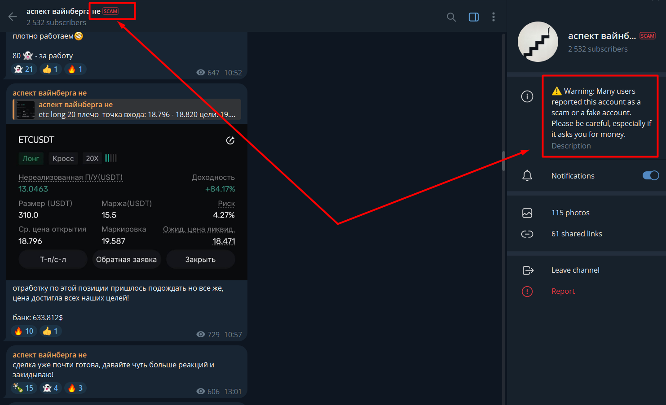Click the channel title in chat header
The width and height of the screenshot is (666, 405).
click(63, 11)
